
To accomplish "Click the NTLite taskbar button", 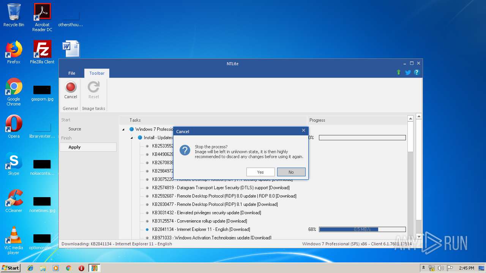I will click(94, 268).
